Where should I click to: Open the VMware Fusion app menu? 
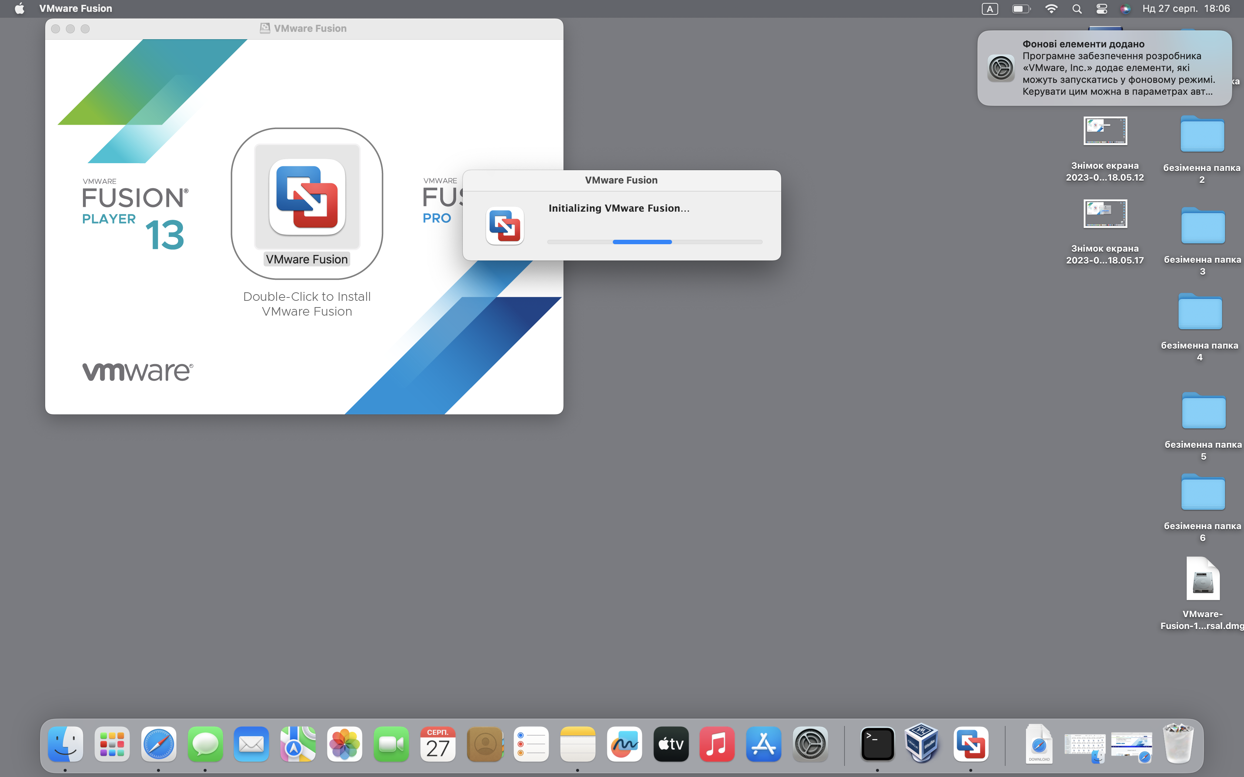(76, 9)
